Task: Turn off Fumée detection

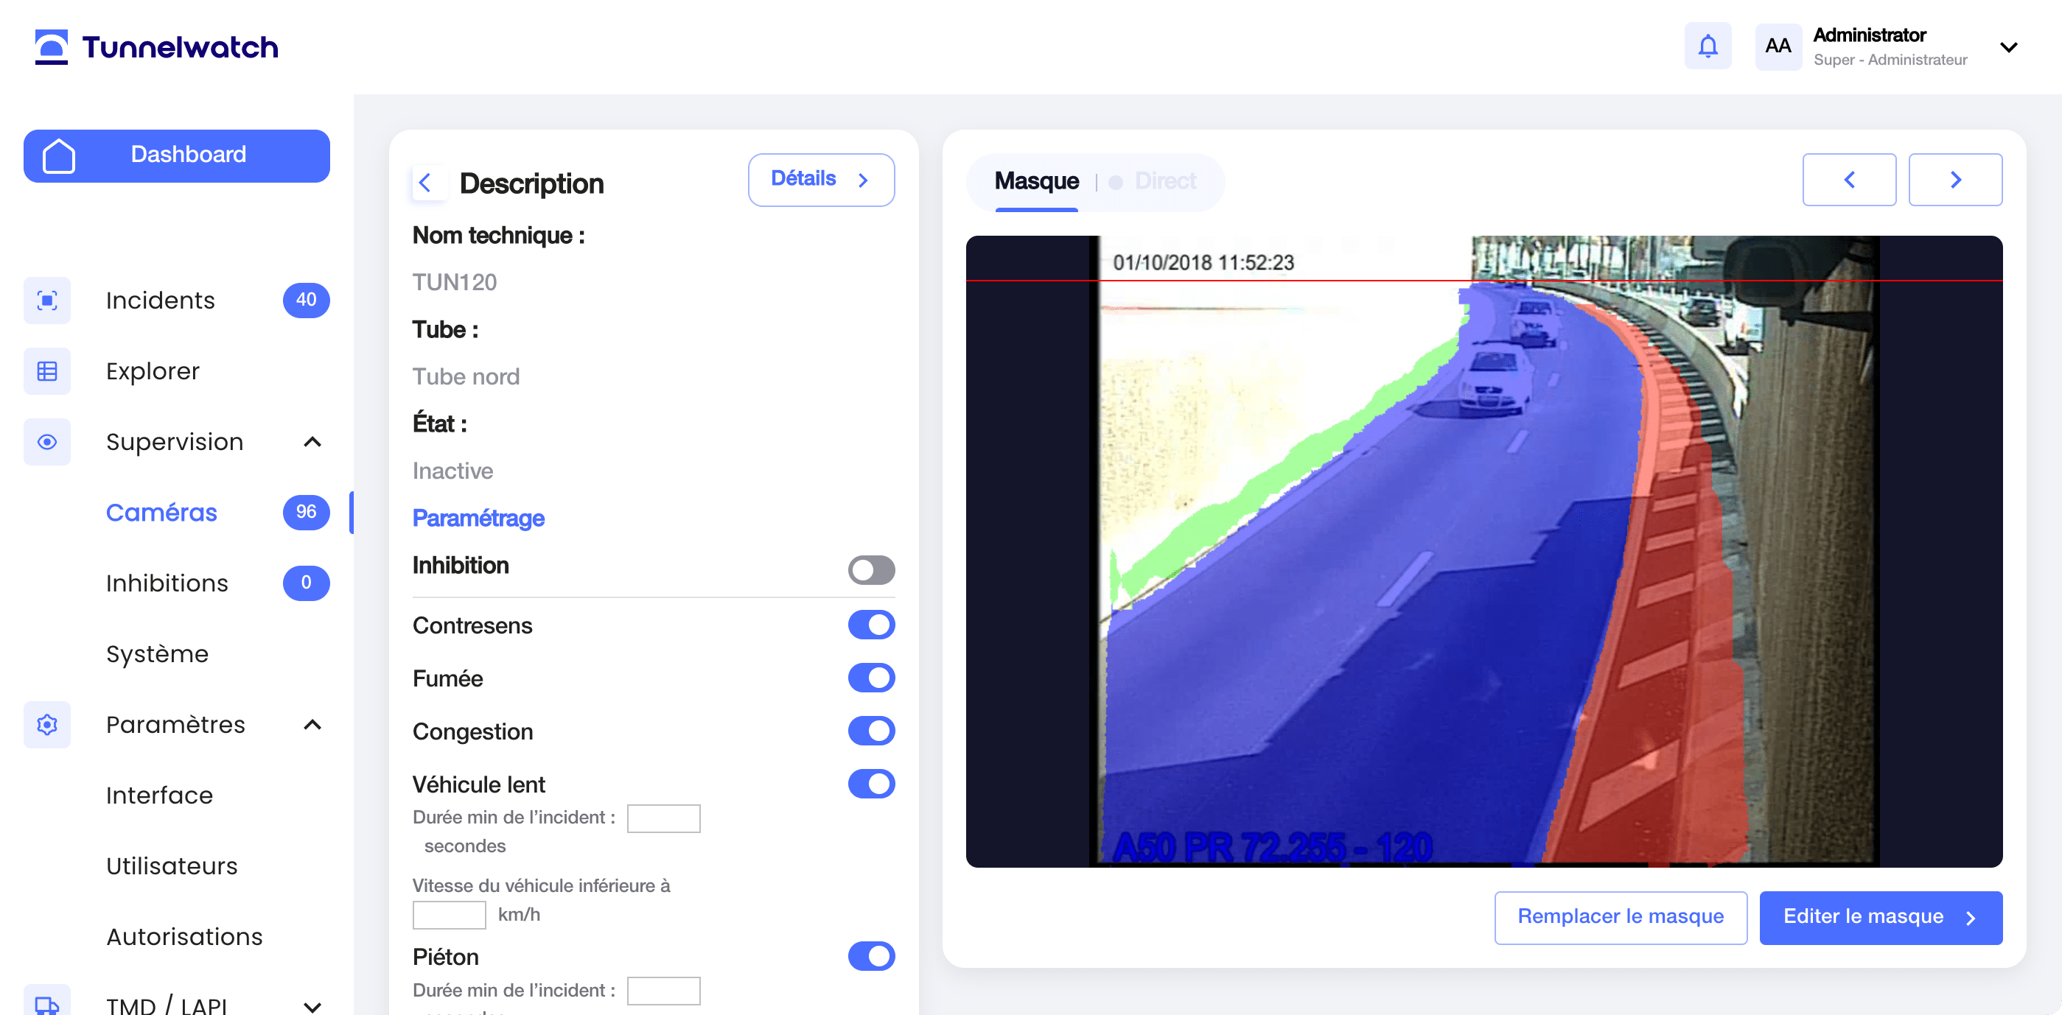Action: coord(871,678)
